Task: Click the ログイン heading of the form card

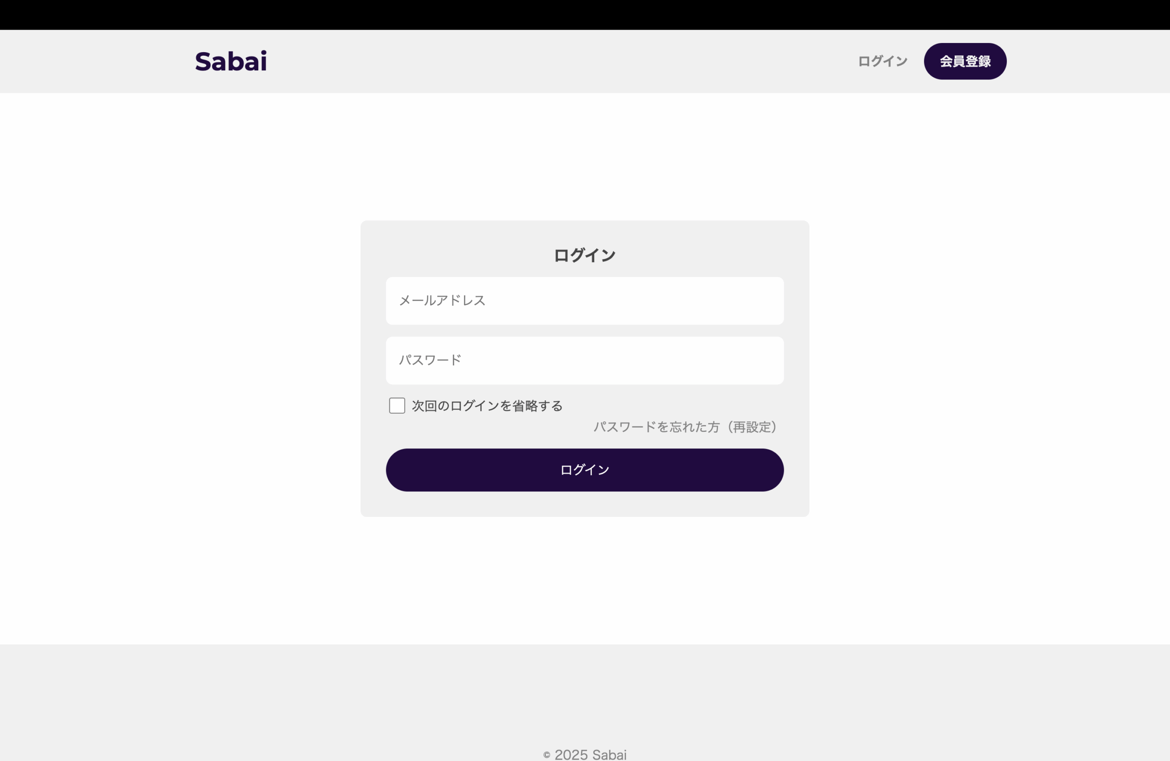Action: tap(585, 255)
